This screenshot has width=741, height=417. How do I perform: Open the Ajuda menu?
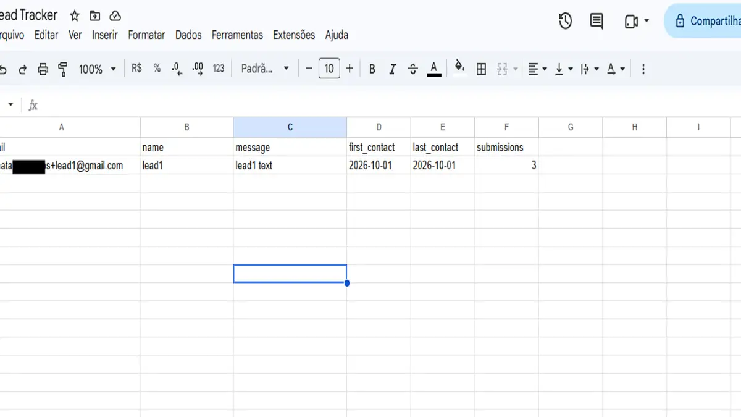pyautogui.click(x=337, y=35)
